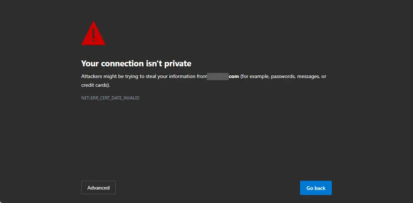The height and width of the screenshot is (203, 413).
Task: Click the word "Attackers" in the warning
Action: [93, 77]
